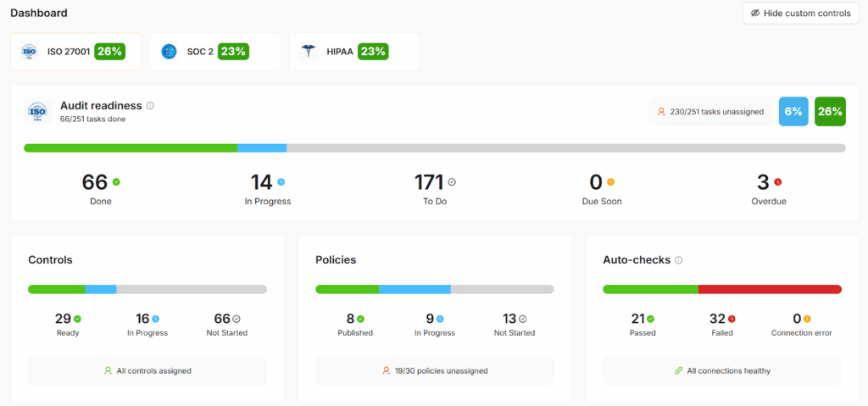This screenshot has height=406, width=868.
Task: Click the gray check icon next to 66 Not Started
Action: [236, 319]
